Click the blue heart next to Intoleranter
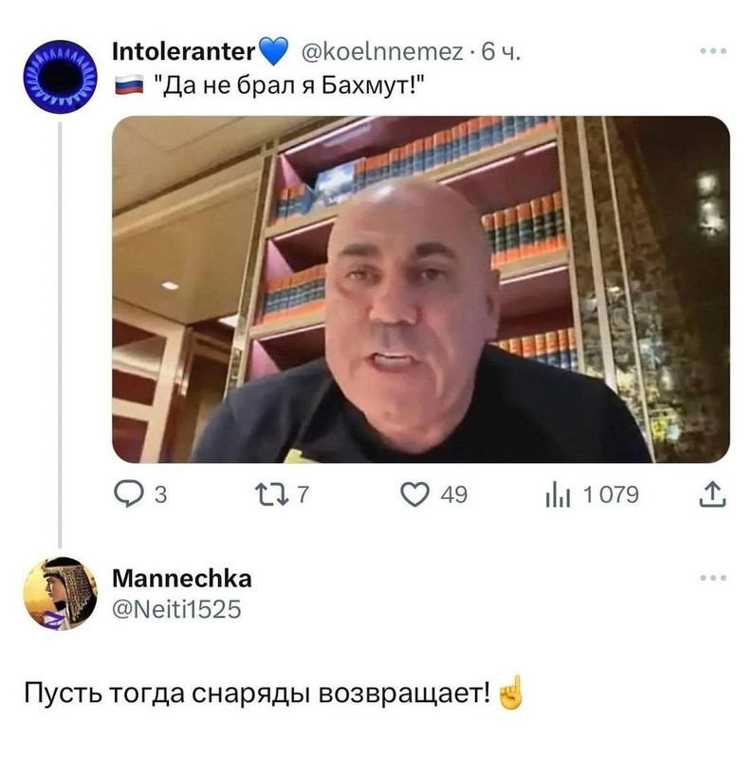This screenshot has height=759, width=754. (x=273, y=51)
